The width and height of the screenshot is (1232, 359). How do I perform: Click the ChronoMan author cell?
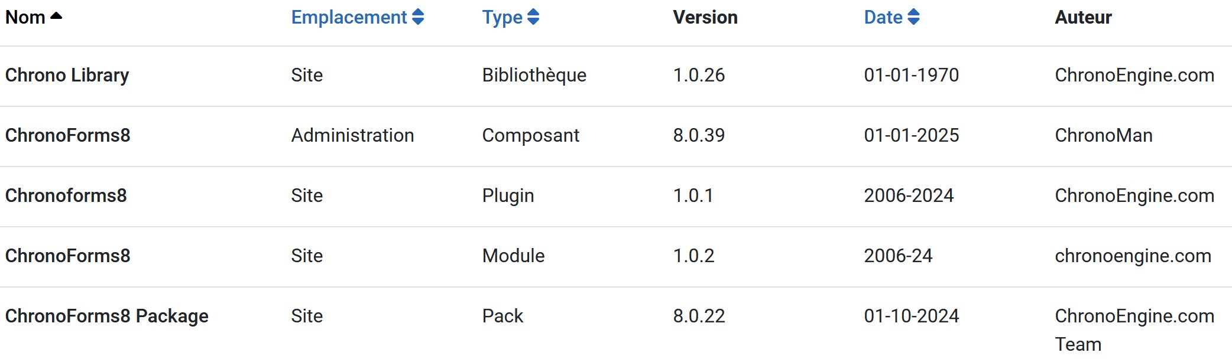click(x=1103, y=135)
